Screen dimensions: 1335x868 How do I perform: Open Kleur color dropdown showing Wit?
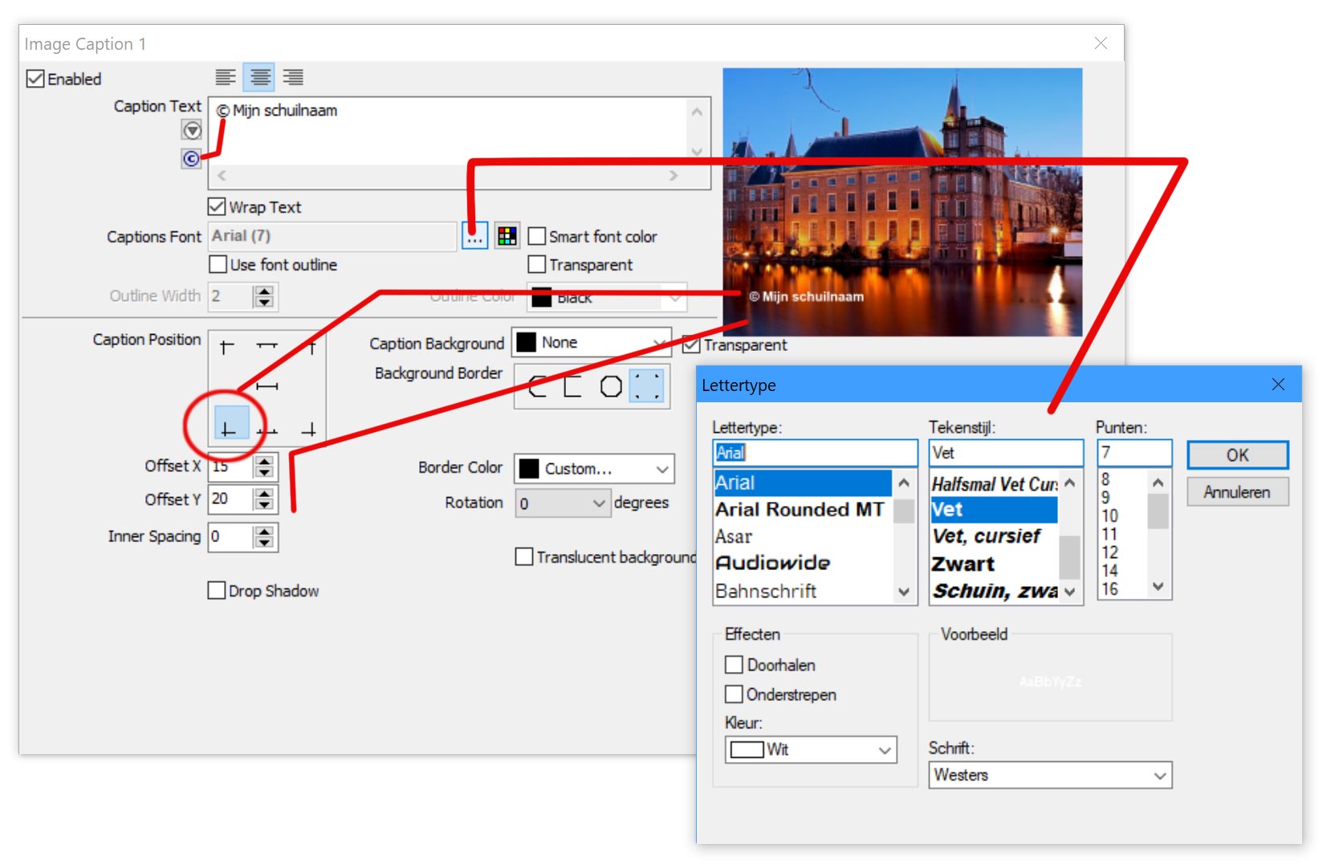pos(811,749)
